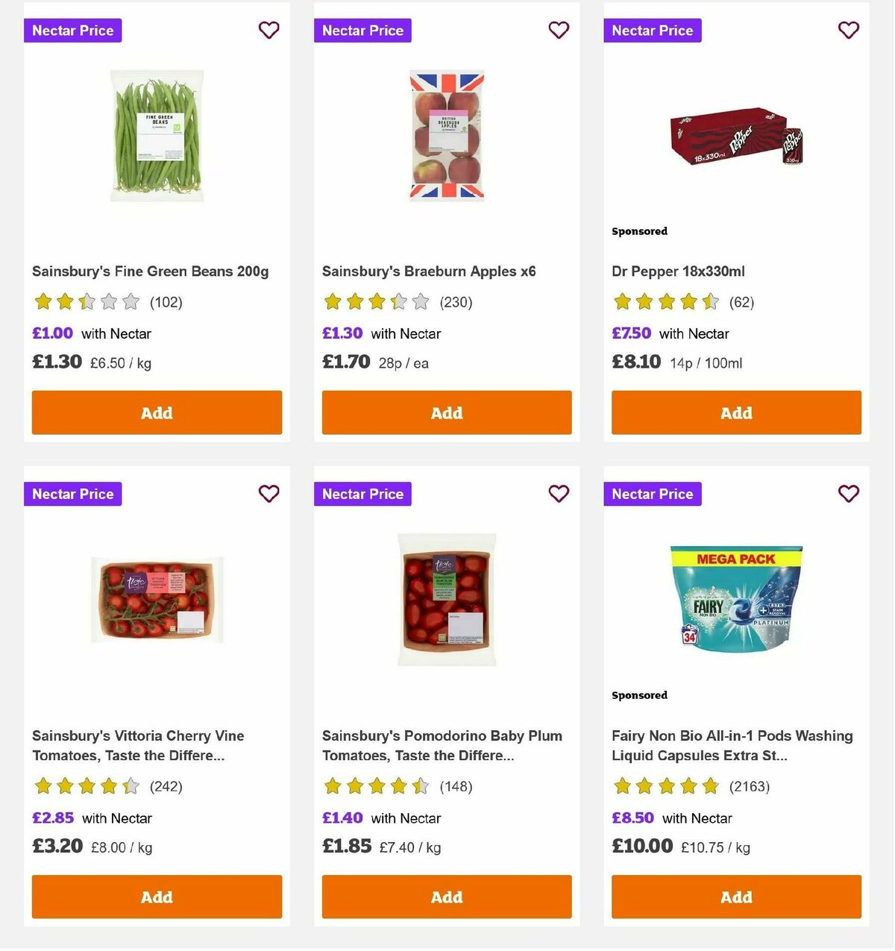
Task: Click the Nectar Price badge on Green Beans
Action: click(72, 31)
